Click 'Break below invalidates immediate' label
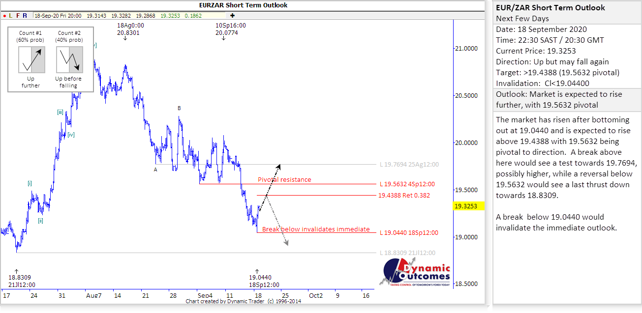Image resolution: width=642 pixels, height=313 pixels. (x=316, y=229)
